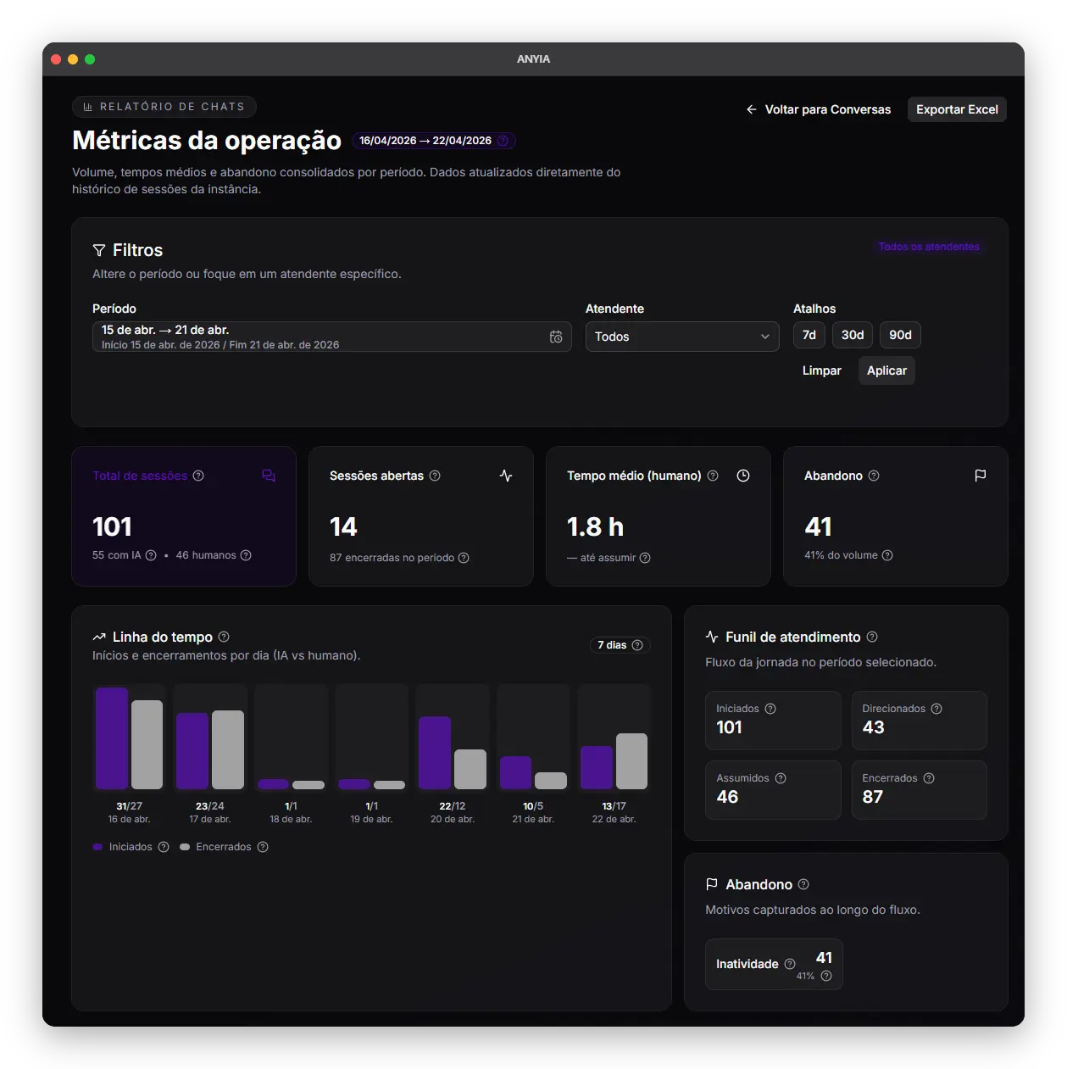Screen dimensions: 1067x1069
Task: Select the 7d shortcut period
Action: point(809,335)
